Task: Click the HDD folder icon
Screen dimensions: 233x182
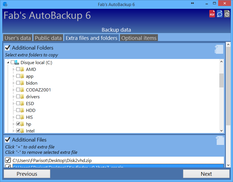Action: [22, 110]
